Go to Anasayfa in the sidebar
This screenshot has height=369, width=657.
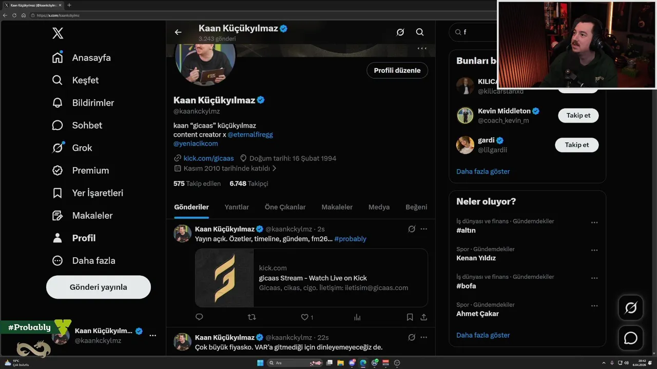(x=82, y=57)
